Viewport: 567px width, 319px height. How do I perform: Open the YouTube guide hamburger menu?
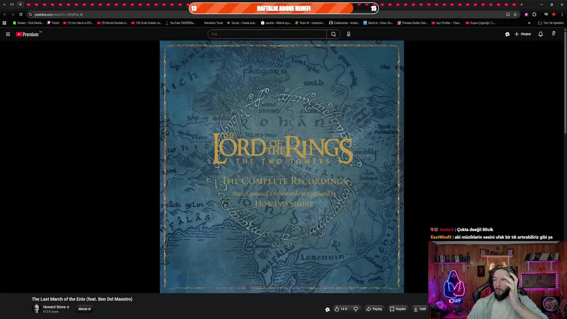pos(8,34)
